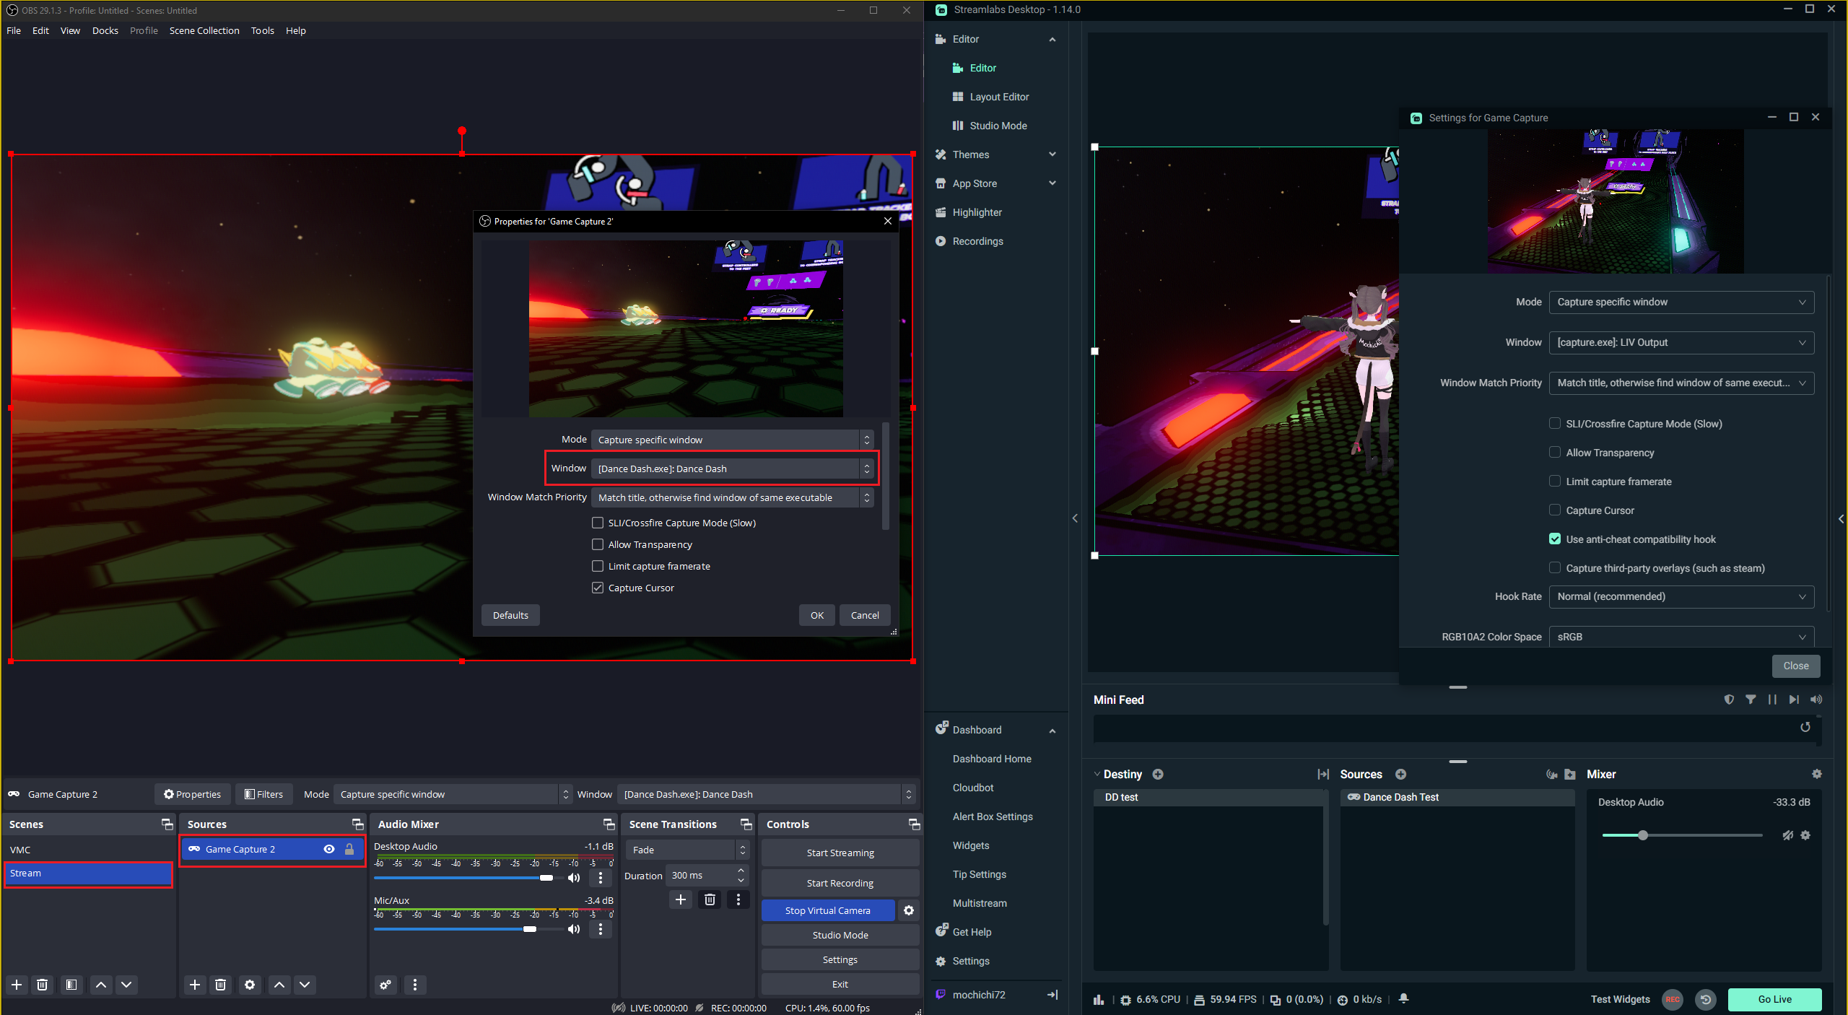The image size is (1848, 1015).
Task: Adjust Streamlabs Desktop Audio volume slider
Action: pyautogui.click(x=1643, y=835)
